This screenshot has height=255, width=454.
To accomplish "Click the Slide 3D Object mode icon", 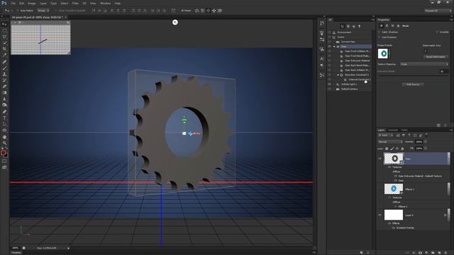I will (214, 11).
